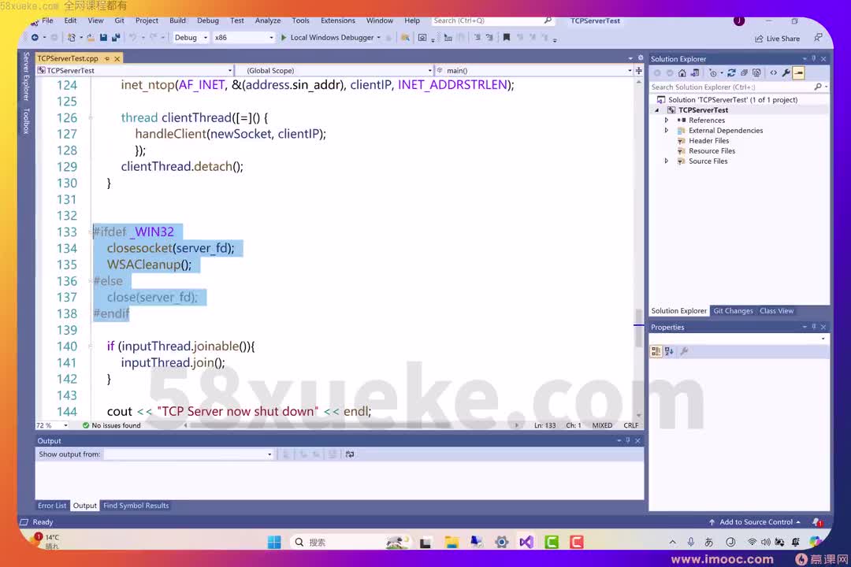Toggle pin on TCPServerTest.cpp tab
Viewport: 851px width, 567px height.
tap(107, 58)
